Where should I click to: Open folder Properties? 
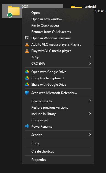pos(58,160)
